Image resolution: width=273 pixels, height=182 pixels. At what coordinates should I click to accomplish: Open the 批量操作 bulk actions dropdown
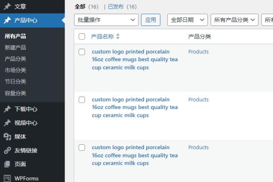coord(106,20)
